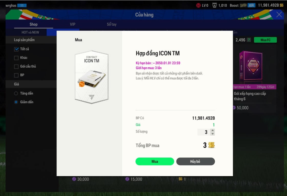Decrease quantity with the down arrow
Viewport: 287px width, 196px height.
[213, 134]
